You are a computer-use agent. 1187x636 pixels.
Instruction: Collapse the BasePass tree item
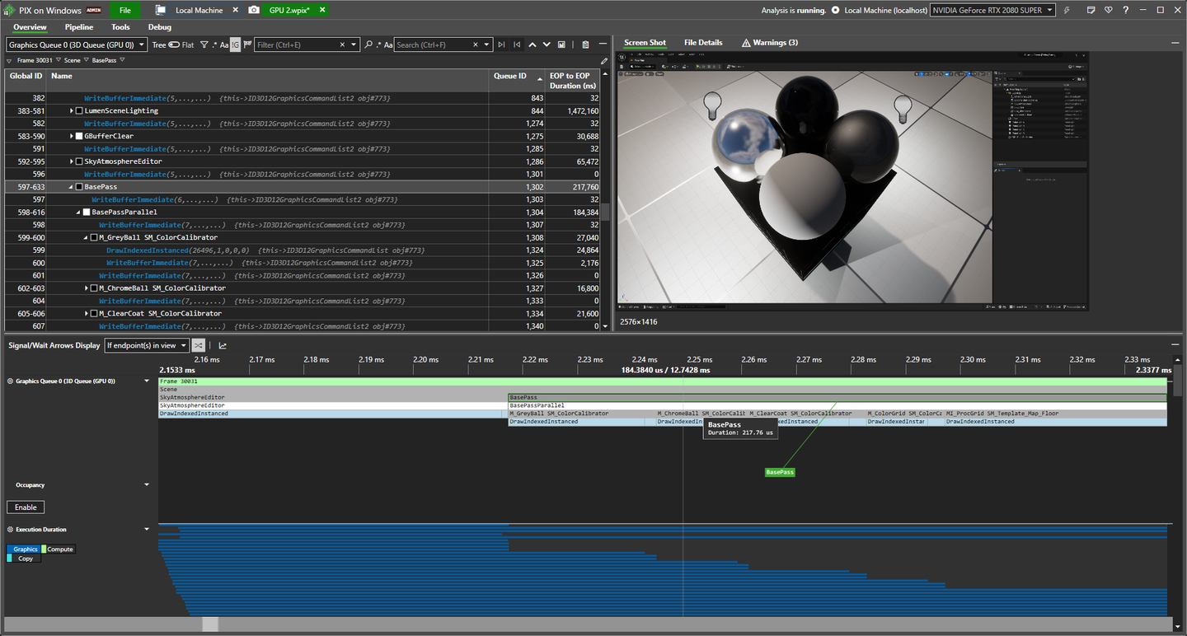coord(70,186)
